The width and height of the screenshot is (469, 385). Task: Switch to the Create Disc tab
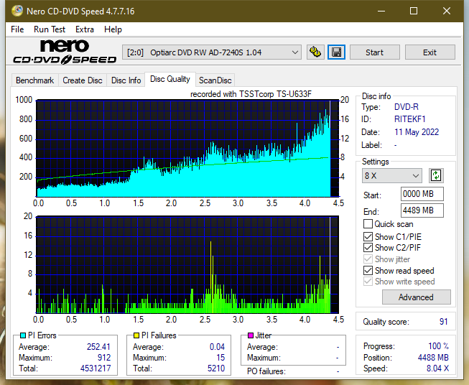click(83, 80)
